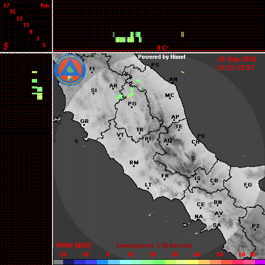Click the city label CE on the map
265x265 pixels.
(x=201, y=205)
